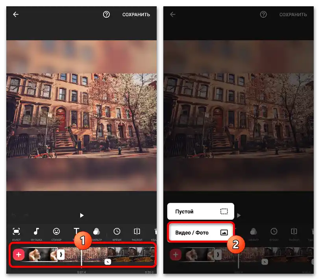Viewport: 320px width, 280px height.
Task: Tap the dashed rectangle icon next to Пустой
Action: pos(224,211)
